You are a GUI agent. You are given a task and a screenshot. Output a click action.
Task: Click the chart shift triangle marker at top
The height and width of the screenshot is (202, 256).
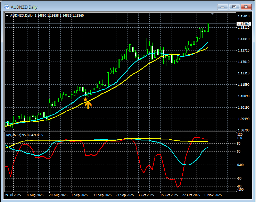212,13
